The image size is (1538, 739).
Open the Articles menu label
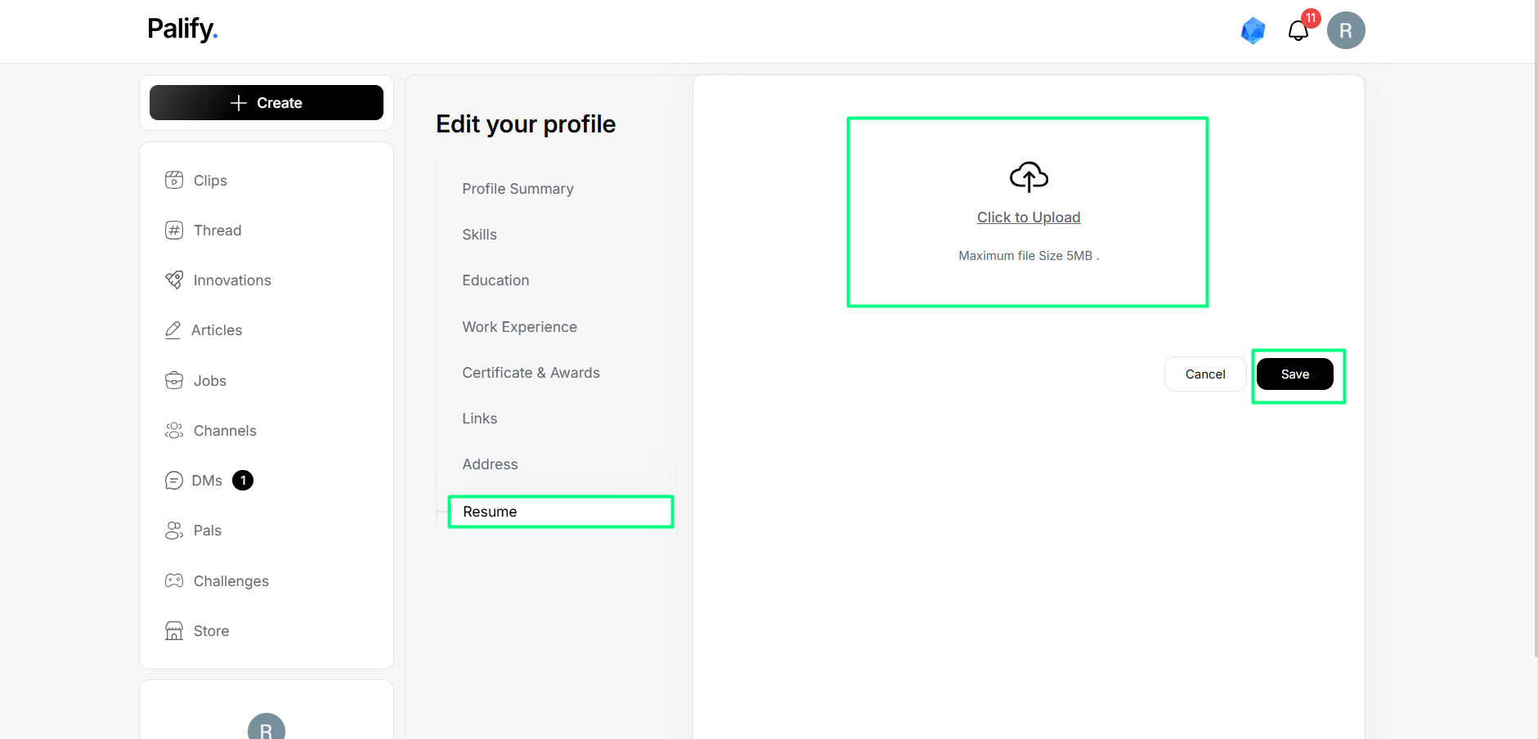pyautogui.click(x=217, y=330)
